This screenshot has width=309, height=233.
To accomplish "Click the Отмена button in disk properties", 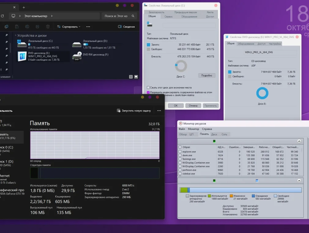I will tap(193, 106).
